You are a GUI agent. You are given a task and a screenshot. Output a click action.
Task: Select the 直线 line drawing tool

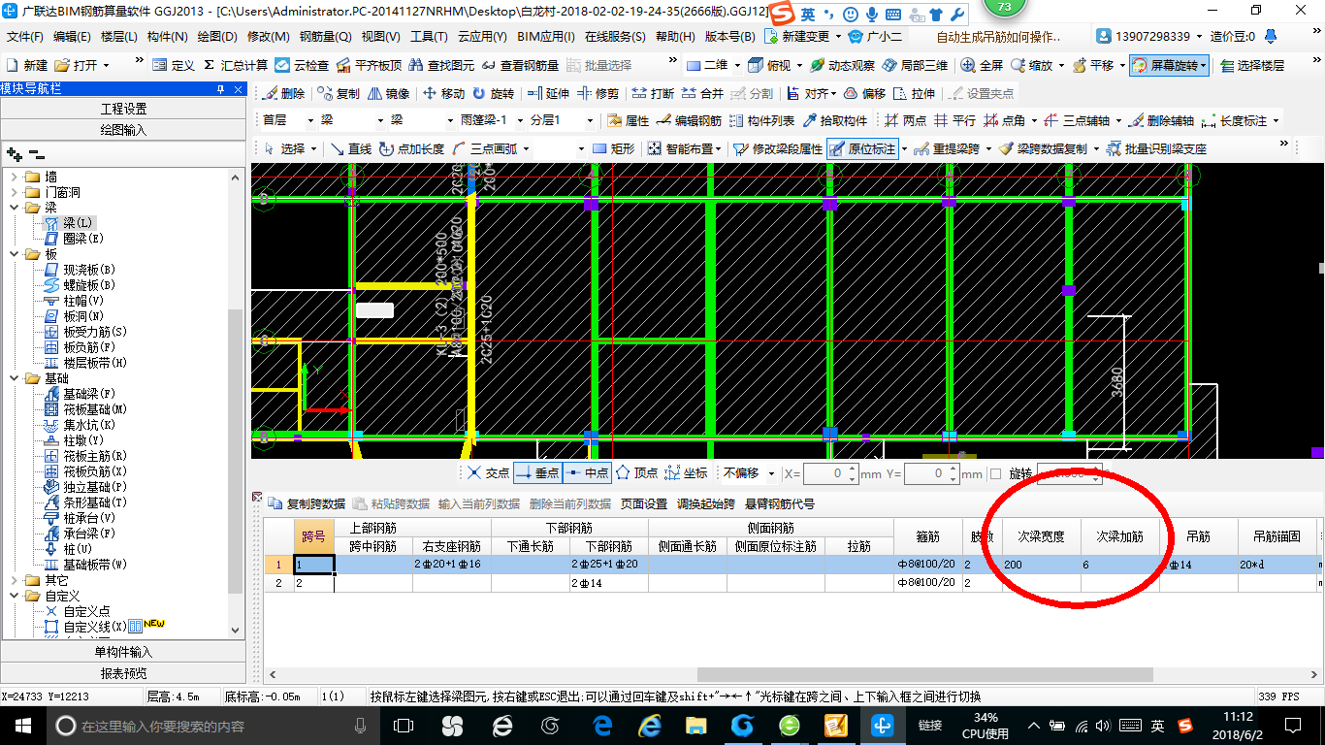(350, 148)
